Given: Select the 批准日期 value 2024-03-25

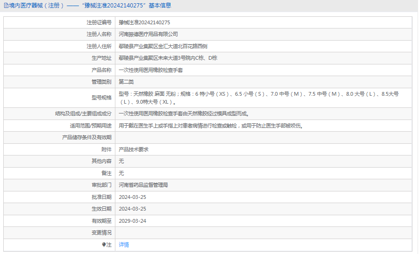Looking at the screenshot, I should (x=133, y=197).
